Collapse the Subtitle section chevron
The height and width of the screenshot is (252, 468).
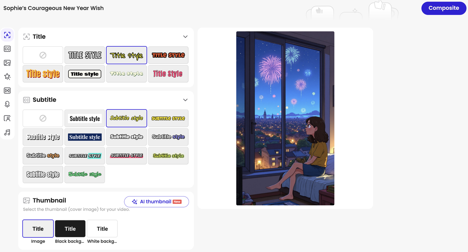click(x=185, y=100)
